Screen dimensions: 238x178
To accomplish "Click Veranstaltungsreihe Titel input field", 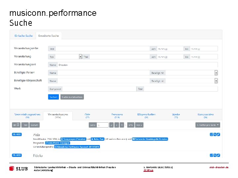I will pyautogui.click(x=102, y=49).
